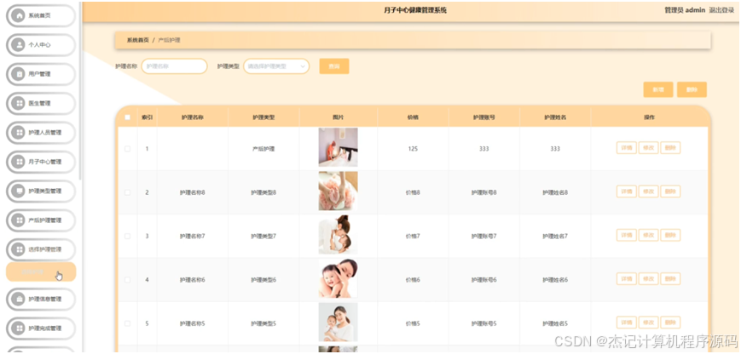Open the image thumbnail in row 1

coord(338,147)
